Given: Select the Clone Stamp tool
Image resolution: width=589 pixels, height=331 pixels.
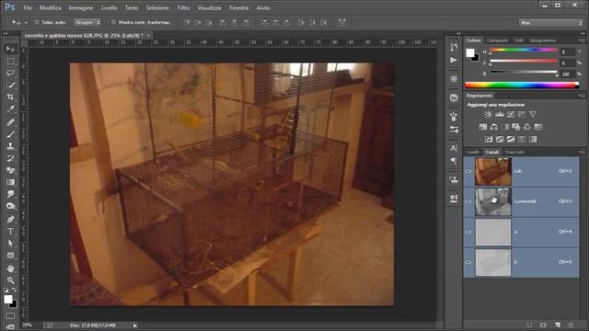Looking at the screenshot, I should click(10, 146).
